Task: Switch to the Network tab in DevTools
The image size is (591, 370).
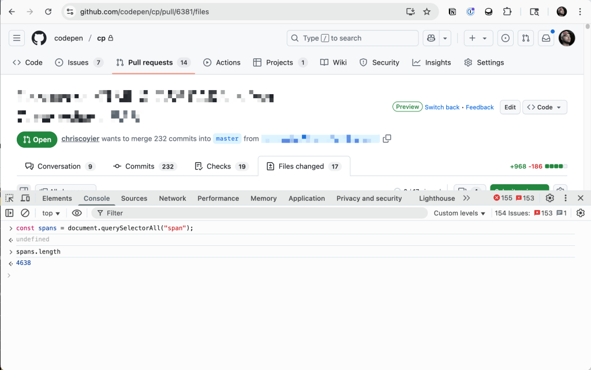Action: coord(173,198)
